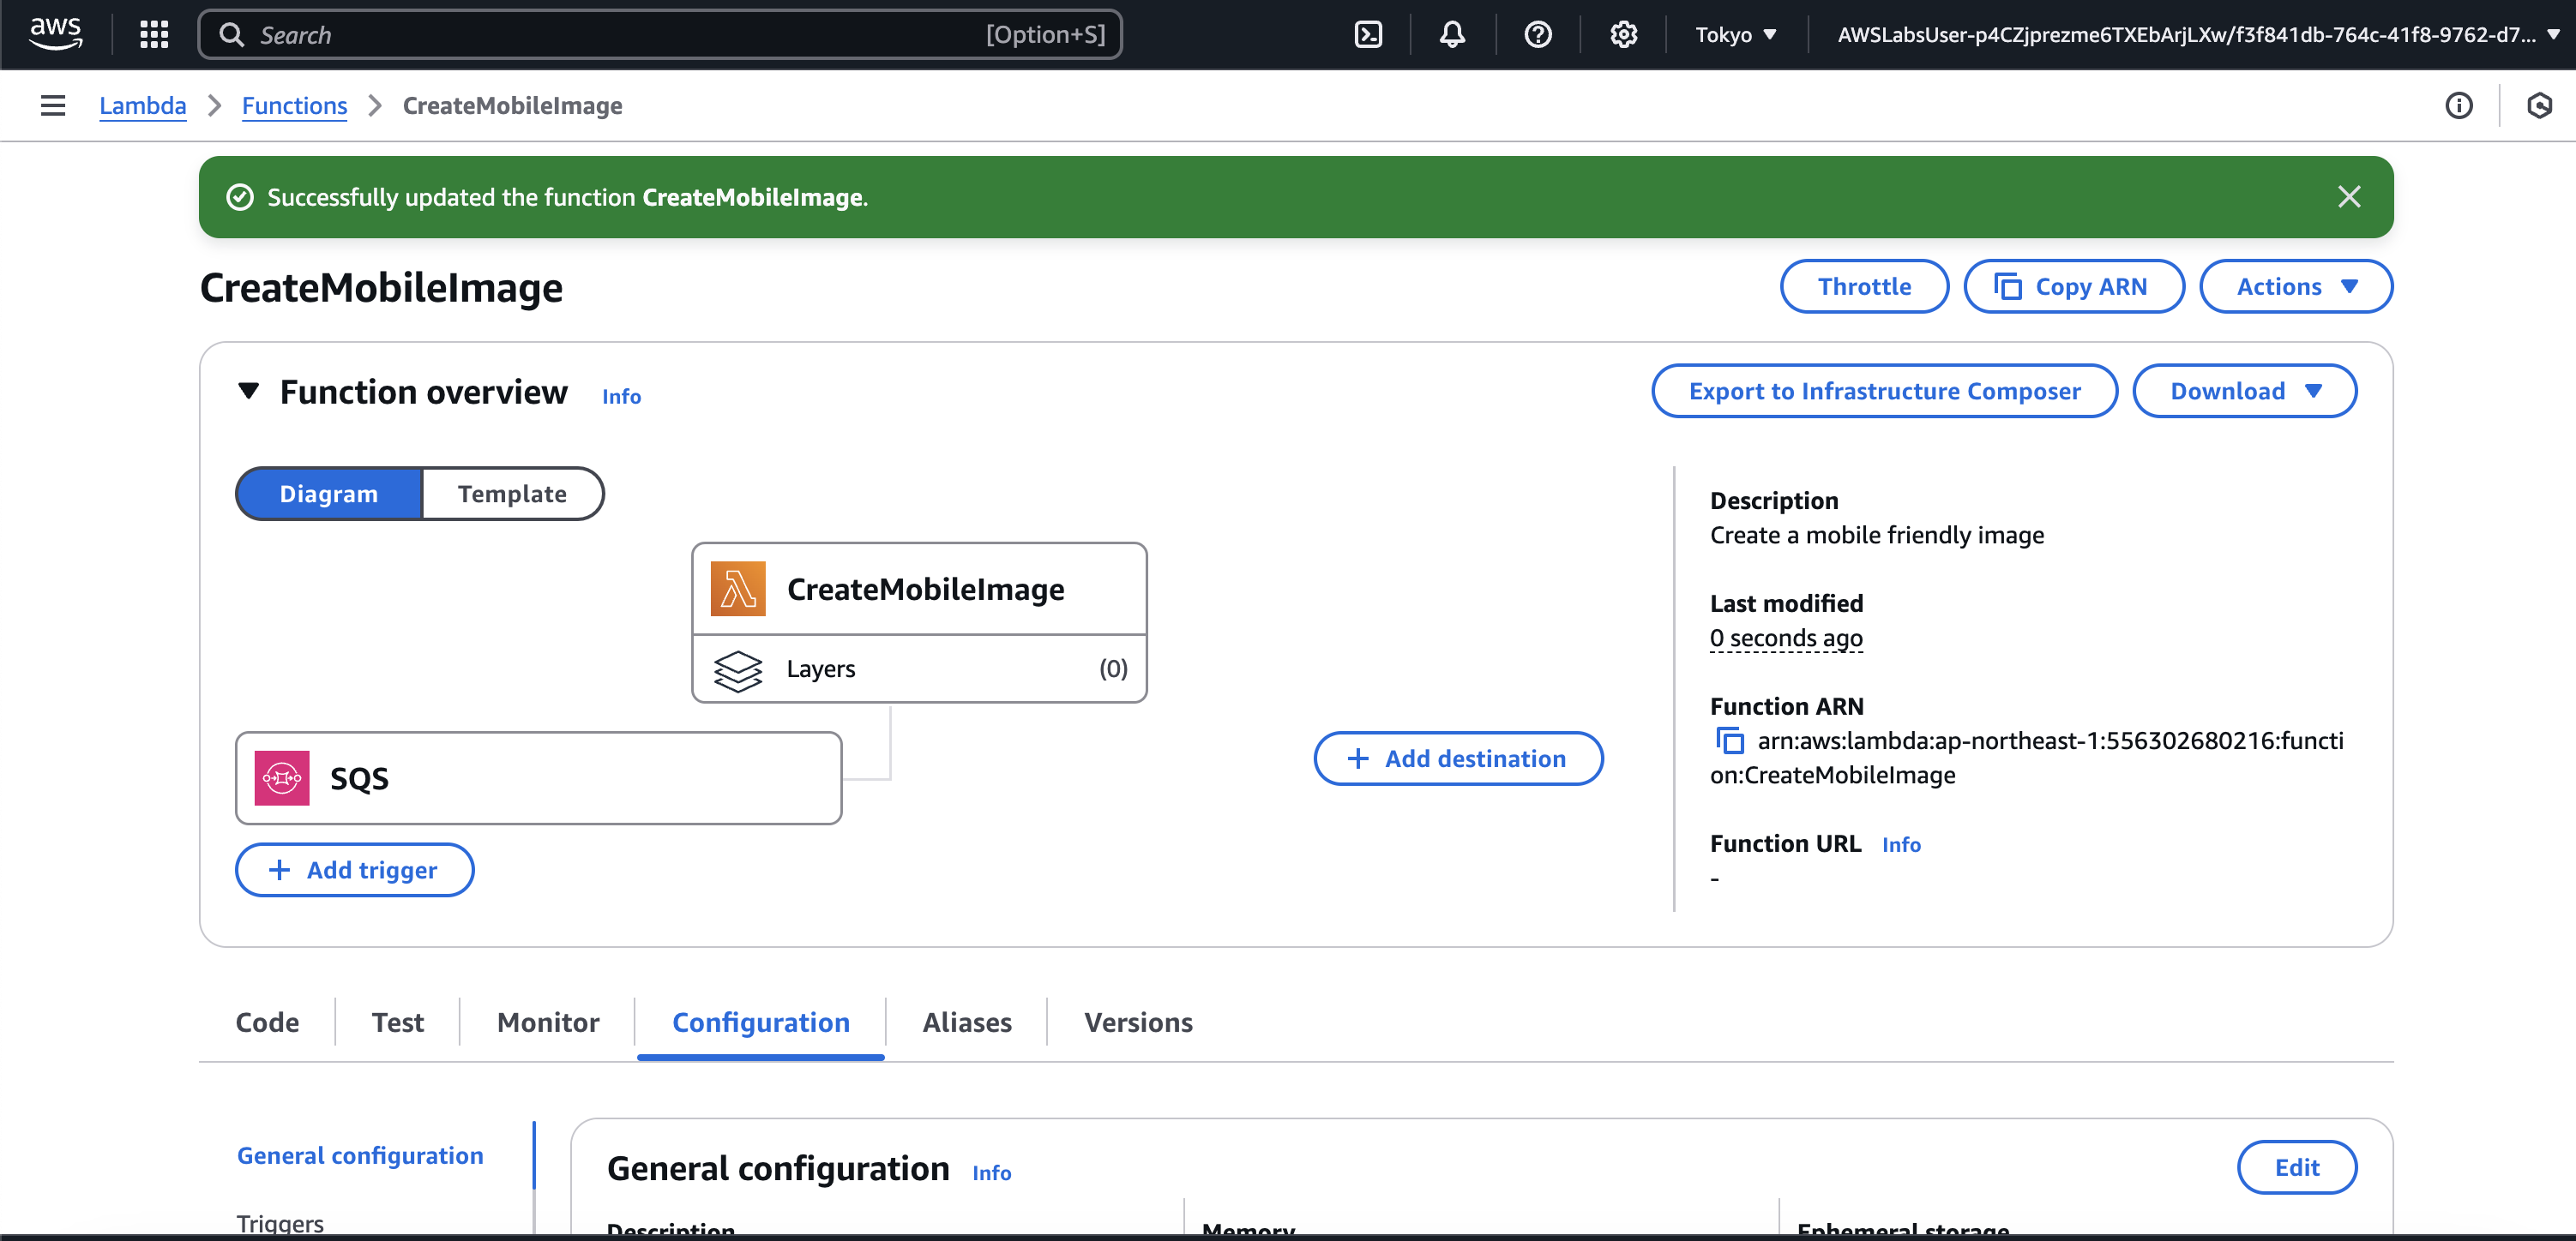Click the AWS search input field
Viewport: 2576px width, 1241px height.
tap(620, 34)
